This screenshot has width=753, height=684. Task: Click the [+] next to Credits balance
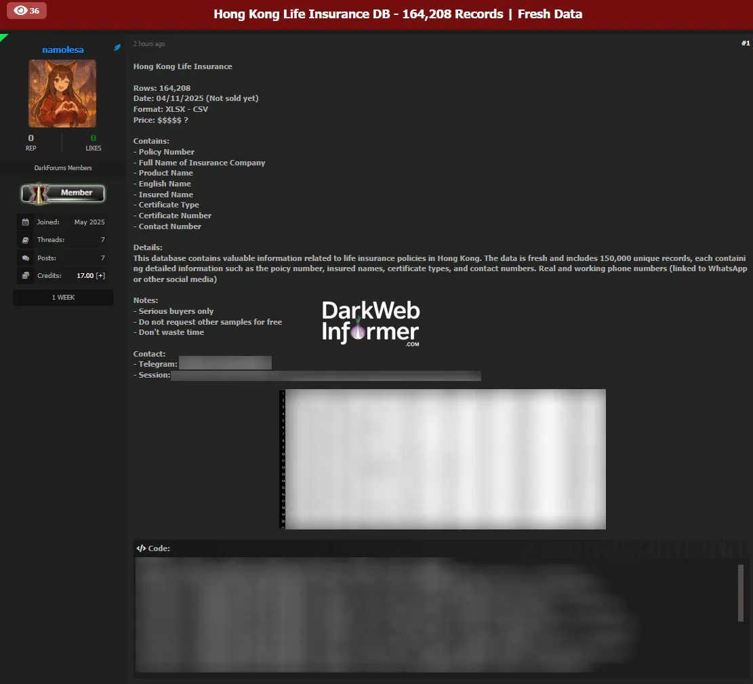coord(102,276)
